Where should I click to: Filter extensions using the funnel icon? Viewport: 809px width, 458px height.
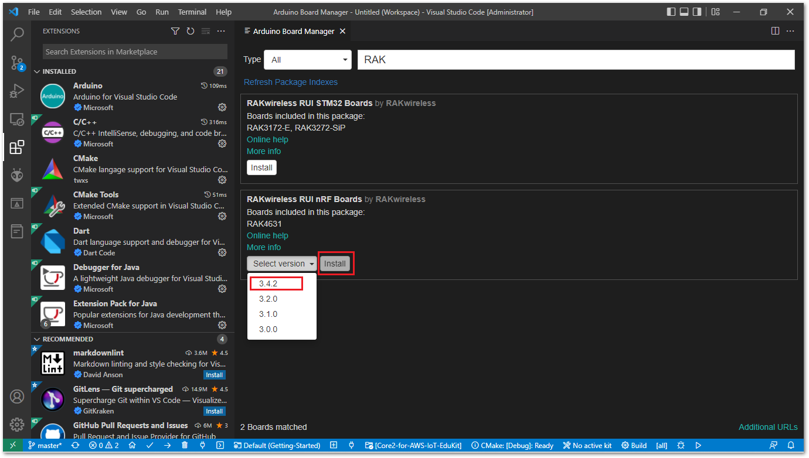click(175, 31)
